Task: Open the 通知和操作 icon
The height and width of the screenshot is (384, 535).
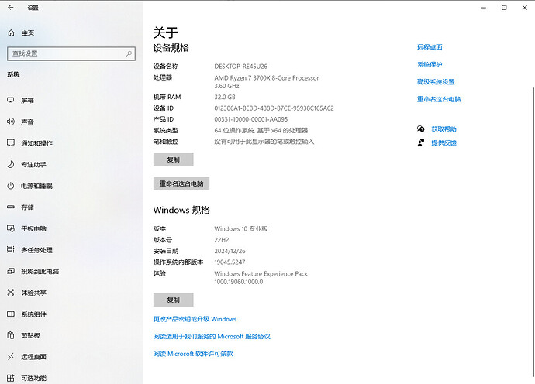Action: [11, 142]
